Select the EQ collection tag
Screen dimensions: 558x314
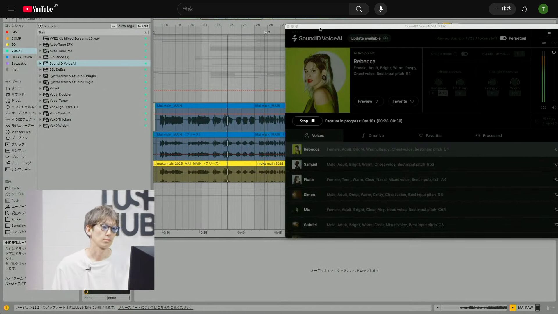pyautogui.click(x=13, y=44)
